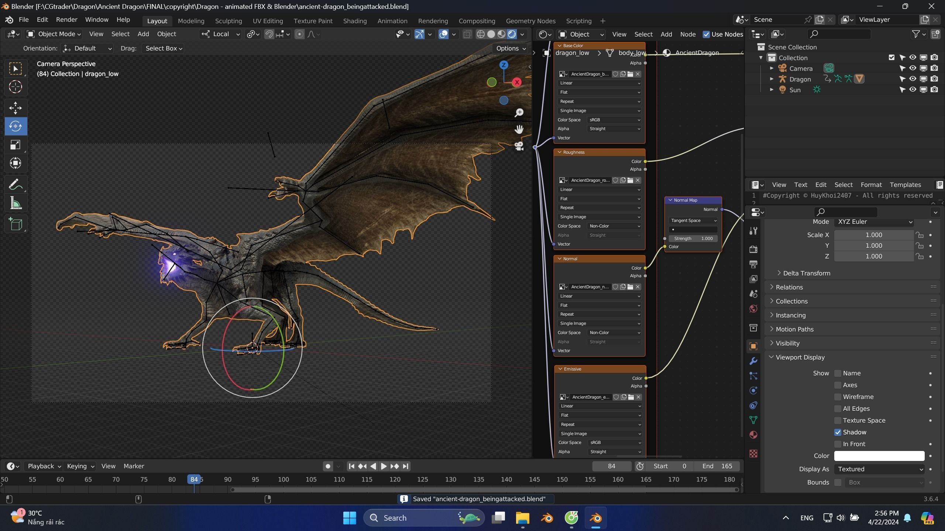Select the Measure tool
The height and width of the screenshot is (531, 945).
click(16, 203)
